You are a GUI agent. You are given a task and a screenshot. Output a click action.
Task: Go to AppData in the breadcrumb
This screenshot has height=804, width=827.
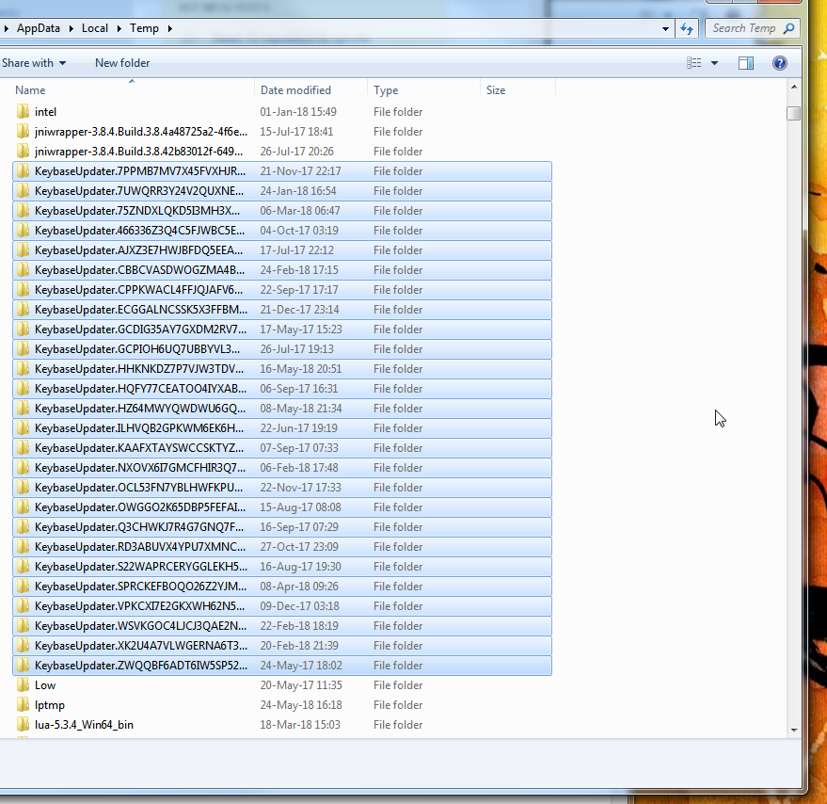click(38, 28)
